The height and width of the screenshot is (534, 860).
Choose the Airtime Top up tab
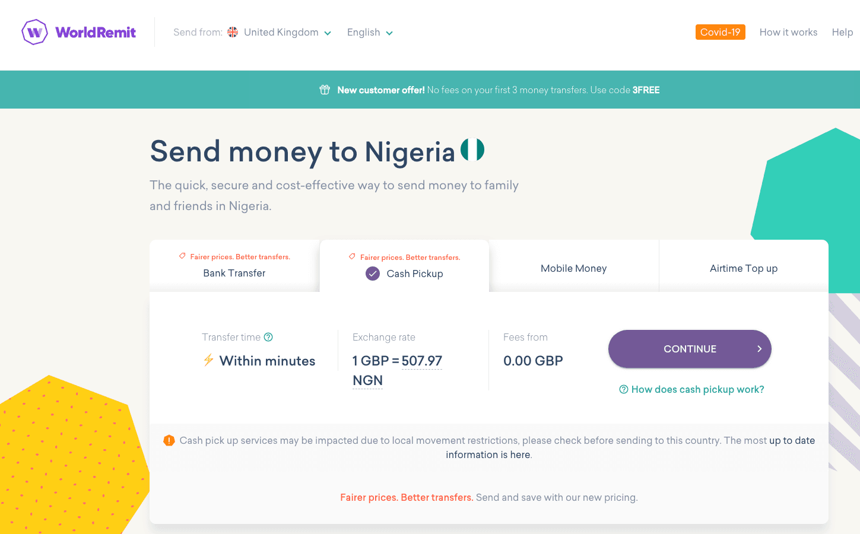coord(743,268)
